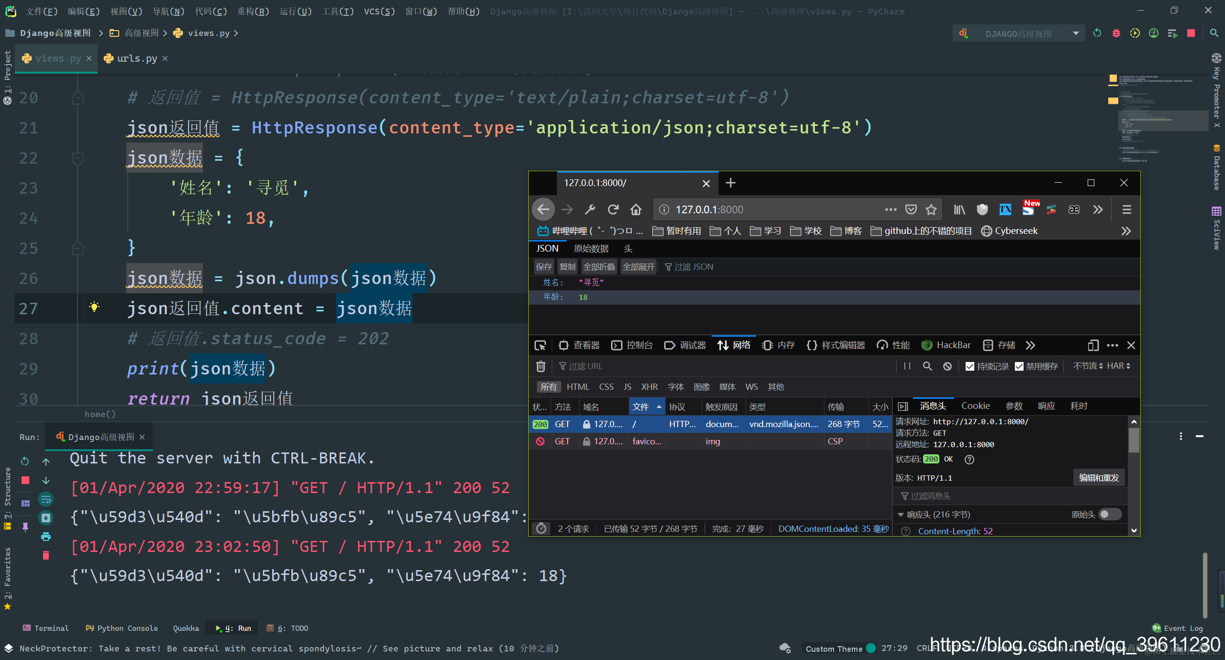Click the intention lightbulb on line 27
The width and height of the screenshot is (1225, 660).
coord(94,307)
